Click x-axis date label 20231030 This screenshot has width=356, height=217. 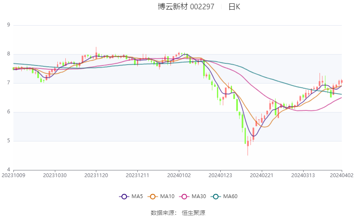55,175
